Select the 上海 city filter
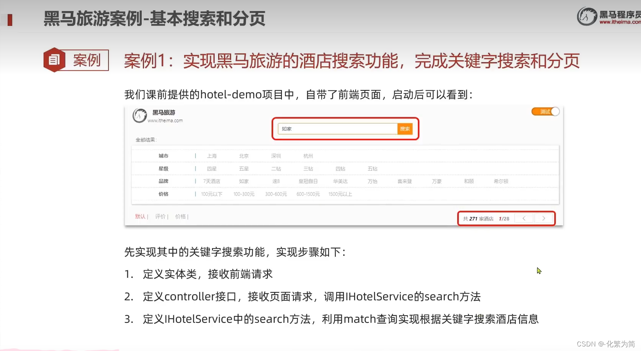 click(x=212, y=156)
